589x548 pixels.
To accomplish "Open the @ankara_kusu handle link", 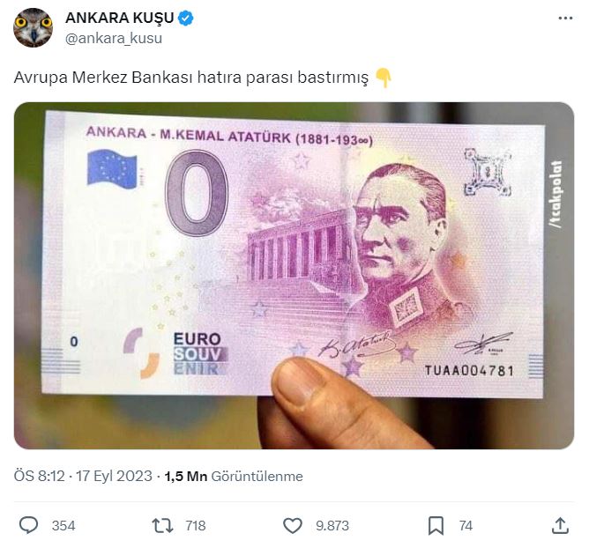I will coord(114,38).
